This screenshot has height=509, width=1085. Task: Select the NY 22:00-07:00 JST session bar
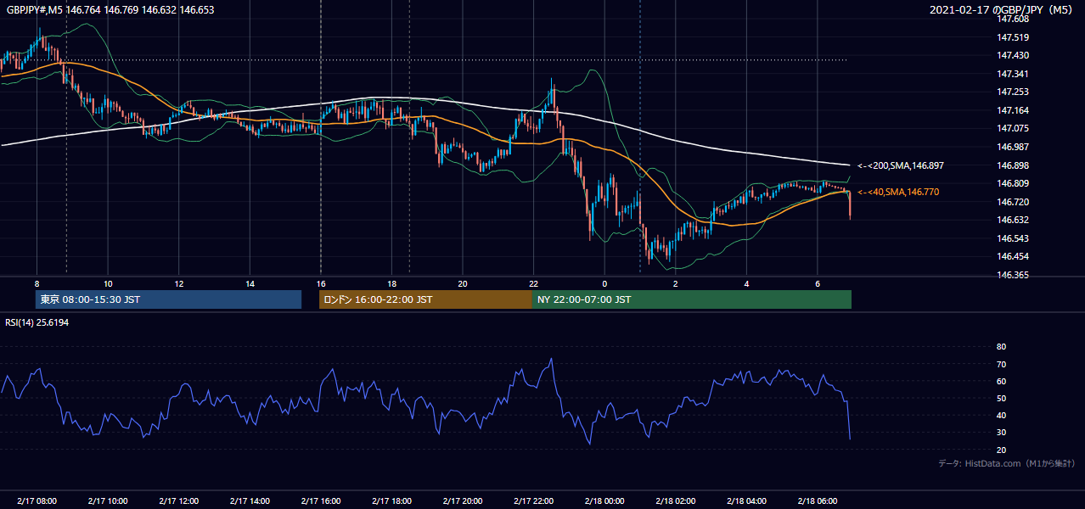tap(692, 299)
